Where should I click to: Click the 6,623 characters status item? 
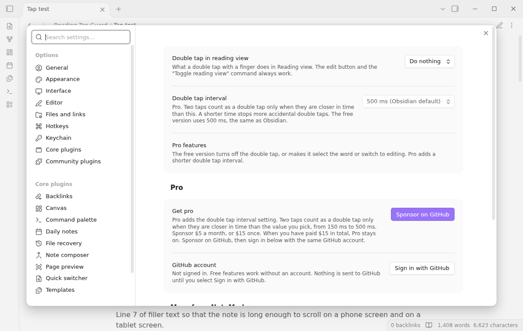pos(496,325)
